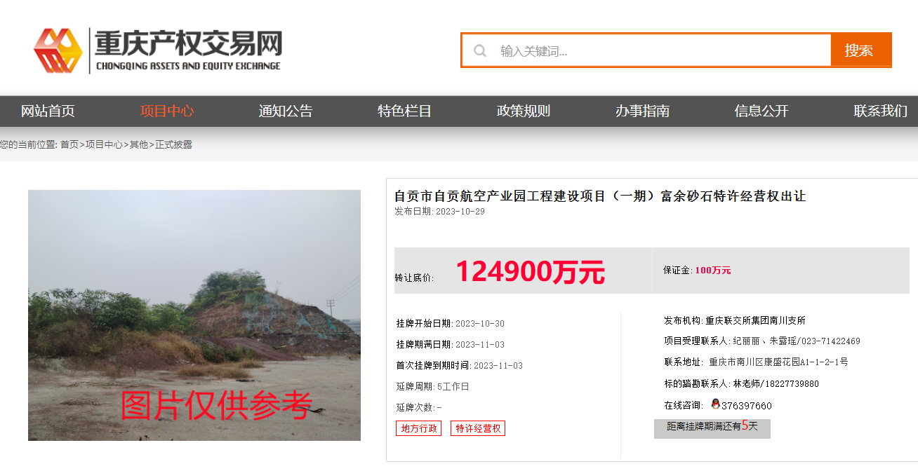Click the magnifier icon in search box
The height and width of the screenshot is (471, 918).
[480, 50]
